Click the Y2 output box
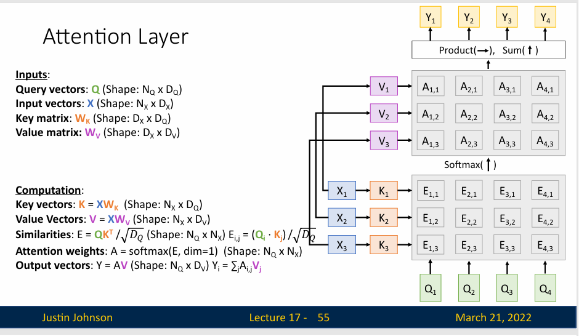Screen dimensions: 579x336 [469, 17]
